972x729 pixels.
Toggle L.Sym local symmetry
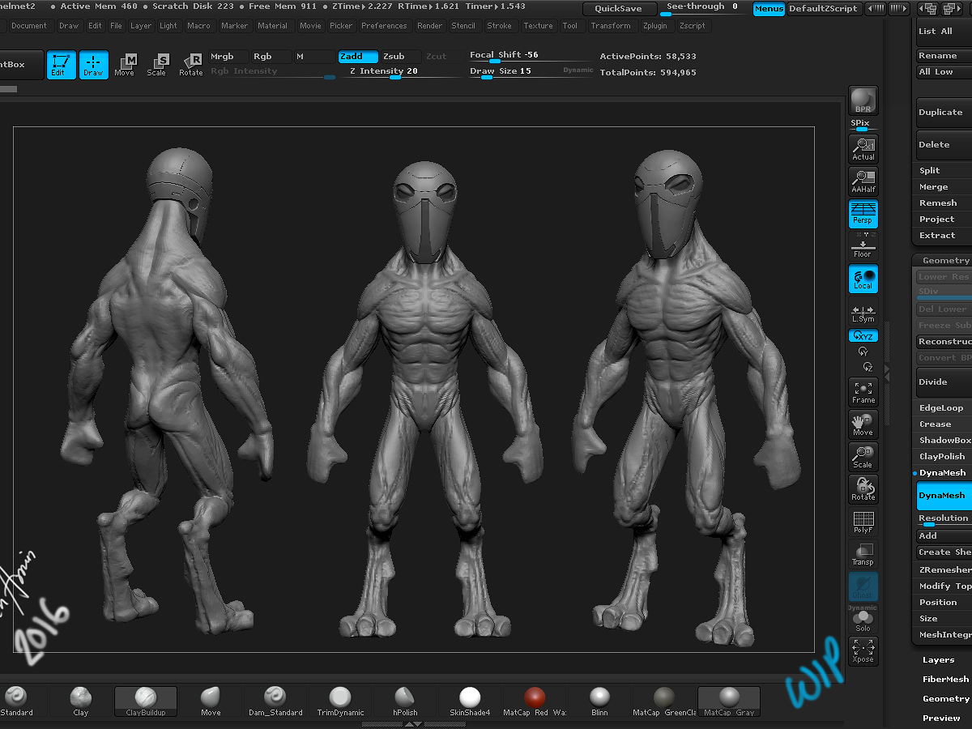pyautogui.click(x=863, y=313)
